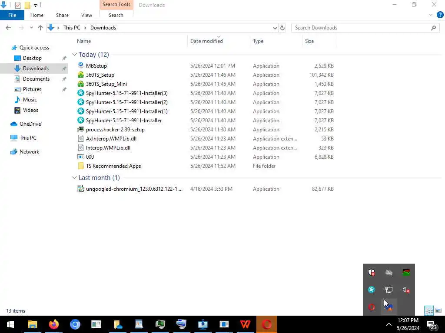Viewport: 445px width, 333px height.
Task: Open the Windows Start menu
Action: (10, 324)
